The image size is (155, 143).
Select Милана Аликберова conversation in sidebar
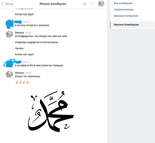(x=133, y=25)
